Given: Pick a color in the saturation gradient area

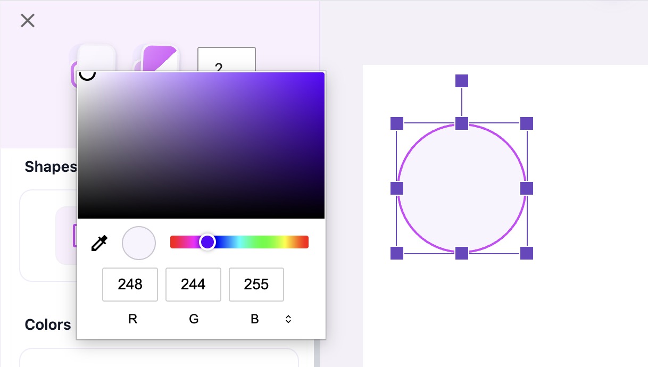Looking at the screenshot, I should [x=201, y=145].
